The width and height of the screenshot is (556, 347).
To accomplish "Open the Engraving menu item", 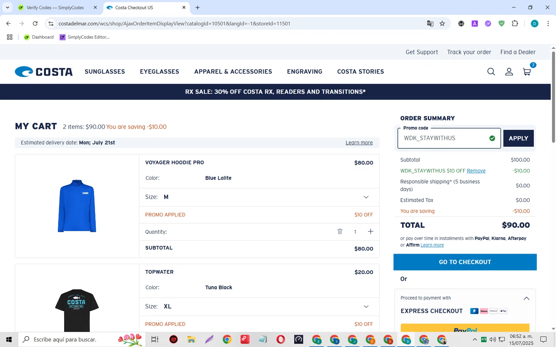I will 305,71.
